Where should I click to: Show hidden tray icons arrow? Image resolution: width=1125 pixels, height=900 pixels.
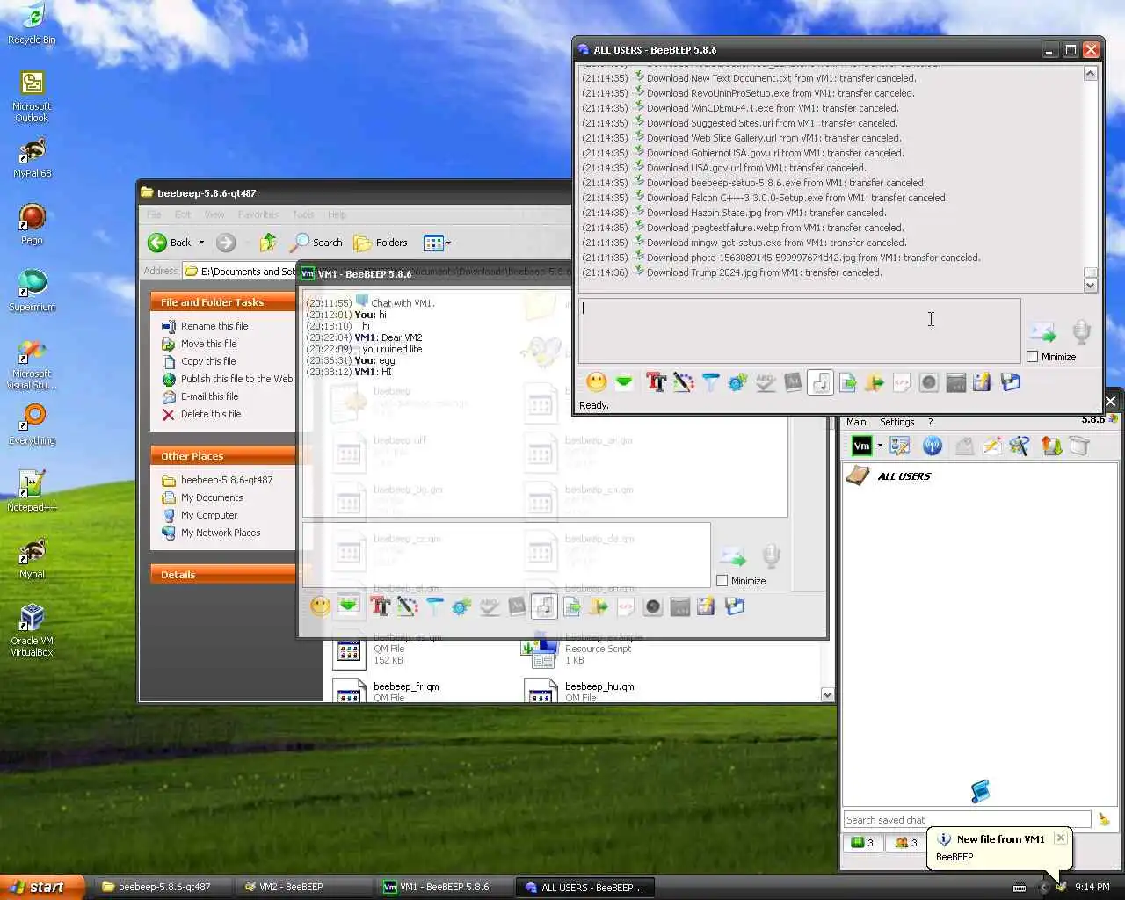click(x=1043, y=887)
